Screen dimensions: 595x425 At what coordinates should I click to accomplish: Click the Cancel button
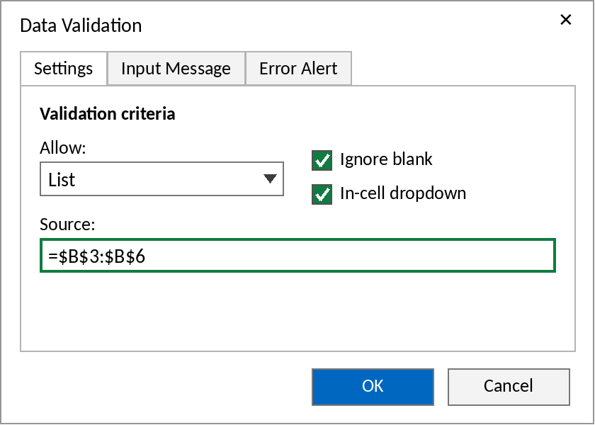tap(509, 387)
